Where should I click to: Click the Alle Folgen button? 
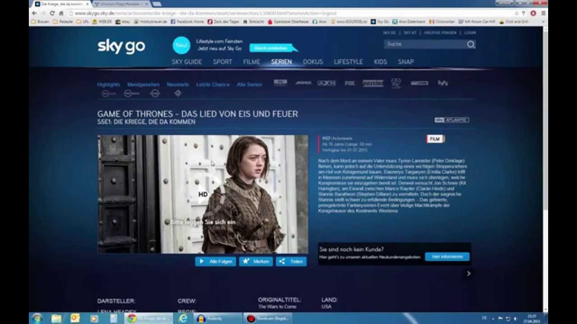point(215,261)
